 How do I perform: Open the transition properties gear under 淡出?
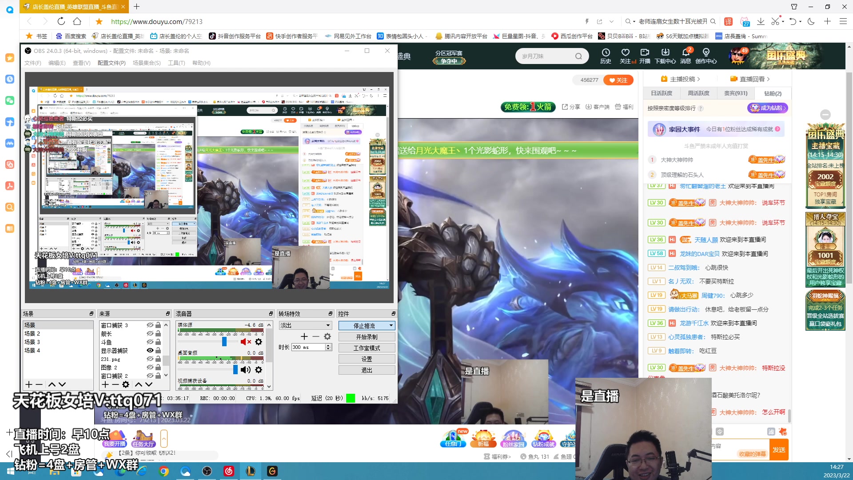[x=327, y=336]
